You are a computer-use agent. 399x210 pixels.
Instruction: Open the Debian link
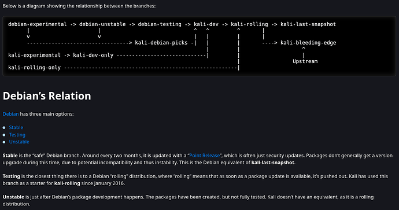click(x=10, y=114)
